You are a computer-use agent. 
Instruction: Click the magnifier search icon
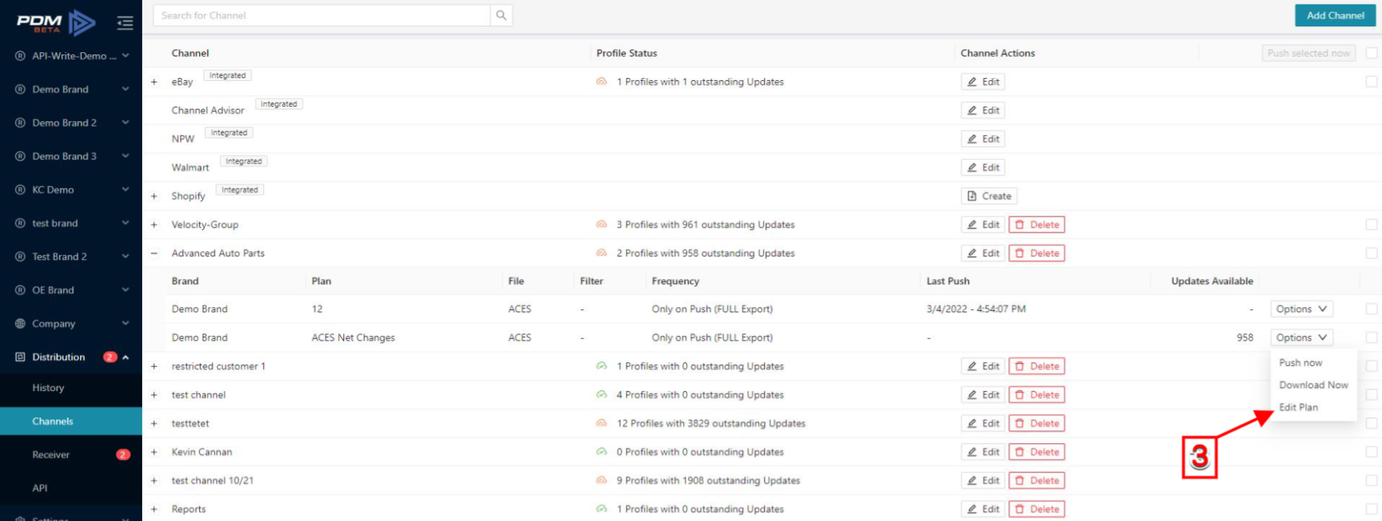point(501,15)
